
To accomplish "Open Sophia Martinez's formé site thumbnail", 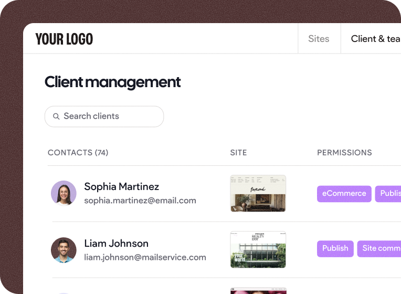I will click(258, 193).
